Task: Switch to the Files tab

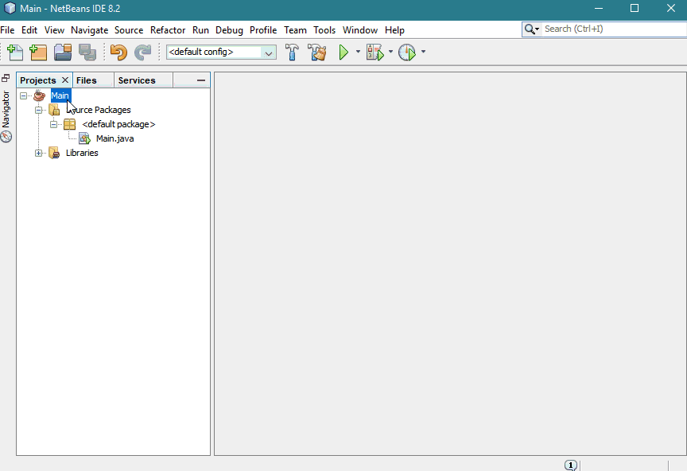Action: pyautogui.click(x=87, y=80)
